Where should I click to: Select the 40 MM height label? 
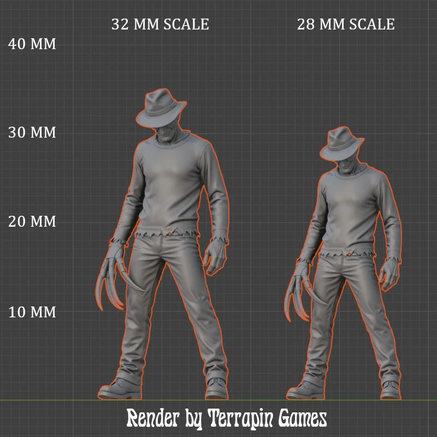32,44
